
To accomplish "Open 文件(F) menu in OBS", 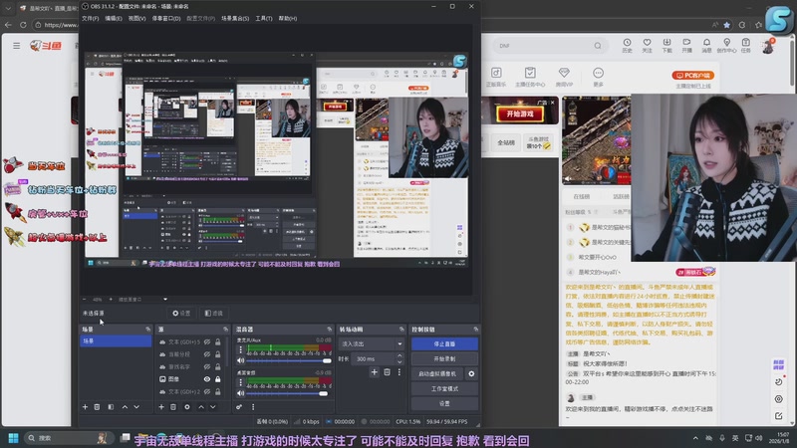I will [x=91, y=18].
